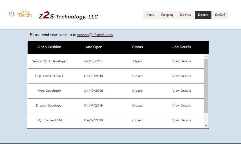
Task: Go to the Company page
Action: point(167,15)
